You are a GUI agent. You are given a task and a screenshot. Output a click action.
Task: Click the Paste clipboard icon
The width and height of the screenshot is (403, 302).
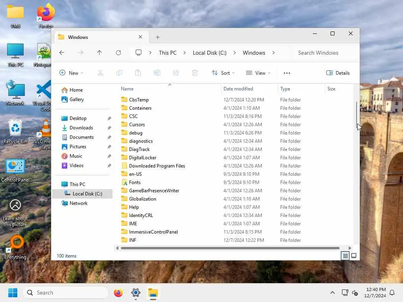[x=138, y=73]
